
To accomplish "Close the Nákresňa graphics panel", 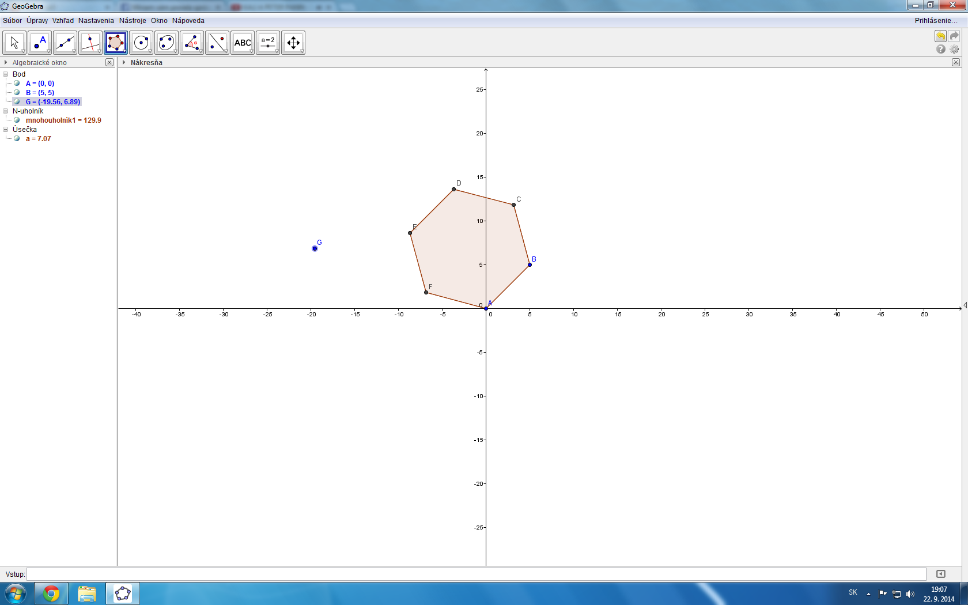I will (x=956, y=62).
